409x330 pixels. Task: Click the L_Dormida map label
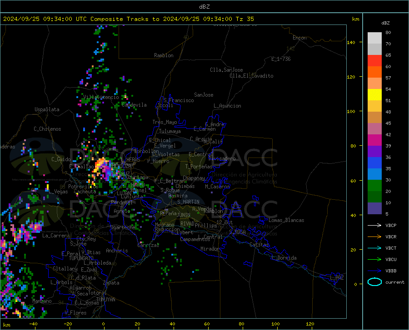284,258
